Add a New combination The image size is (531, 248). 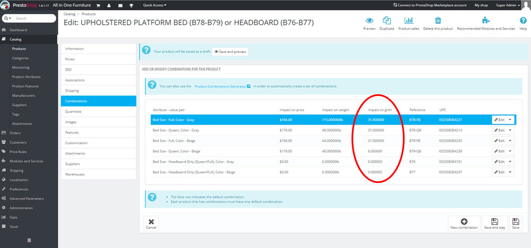(464, 224)
